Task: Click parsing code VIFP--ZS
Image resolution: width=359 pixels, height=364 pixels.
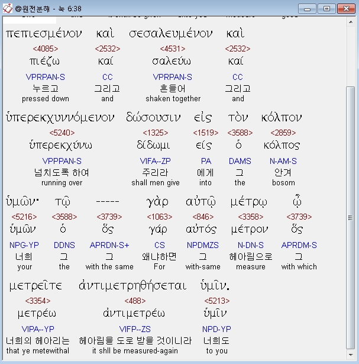Action: coord(135,329)
